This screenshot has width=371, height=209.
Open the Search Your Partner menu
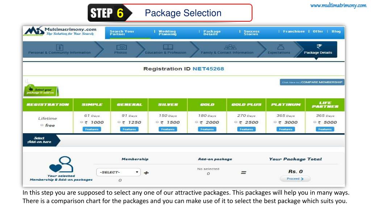point(122,33)
